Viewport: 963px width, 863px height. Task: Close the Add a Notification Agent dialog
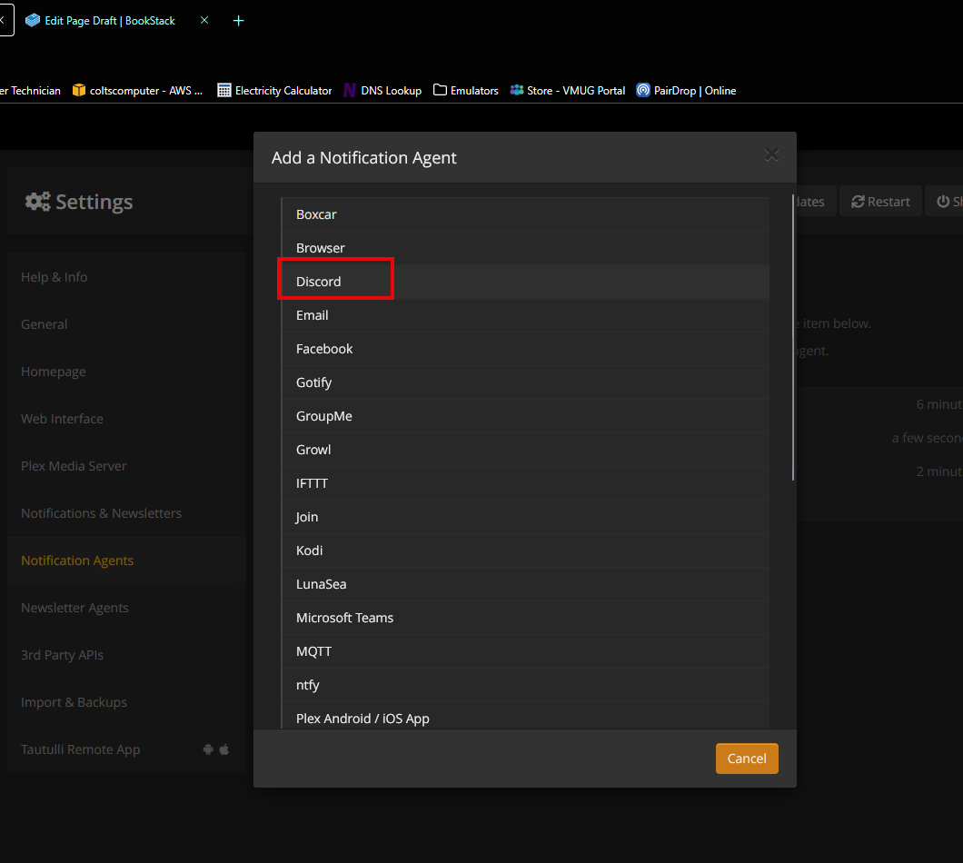[771, 154]
